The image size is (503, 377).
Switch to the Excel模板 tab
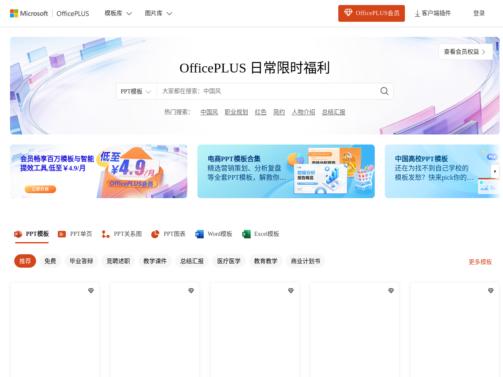point(261,234)
